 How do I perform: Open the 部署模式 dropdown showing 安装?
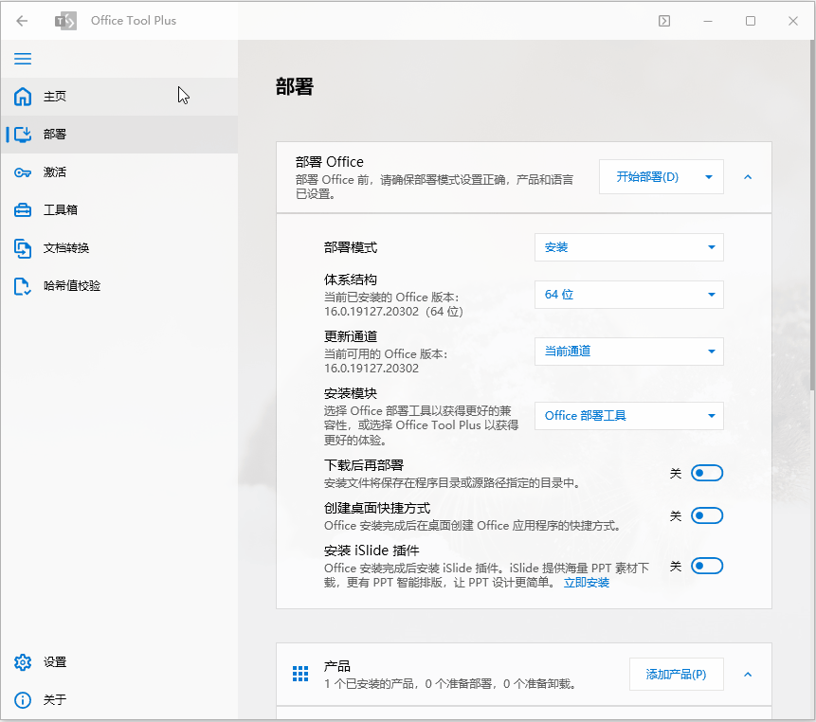coord(628,247)
